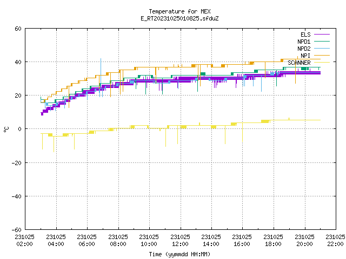Click the green NPD1 legend line sample
Viewport: 346px width, 259px height.
pyautogui.click(x=322, y=41)
